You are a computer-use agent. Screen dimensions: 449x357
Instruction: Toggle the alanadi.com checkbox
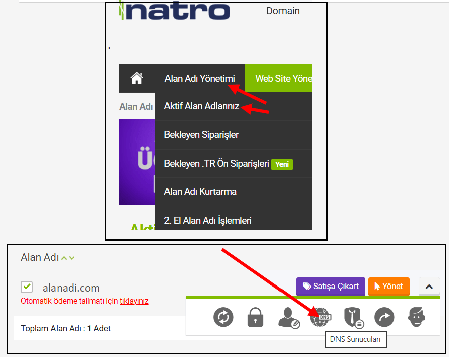pos(27,287)
